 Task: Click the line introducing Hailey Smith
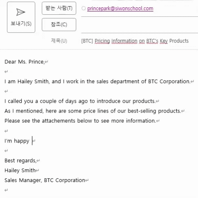pyautogui.click(x=97, y=81)
